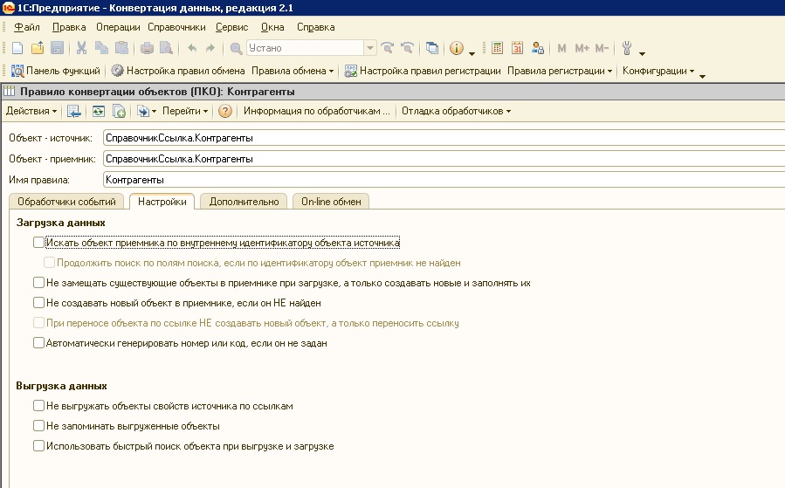Switch to Дополнительно tab
The width and height of the screenshot is (785, 488).
point(244,202)
